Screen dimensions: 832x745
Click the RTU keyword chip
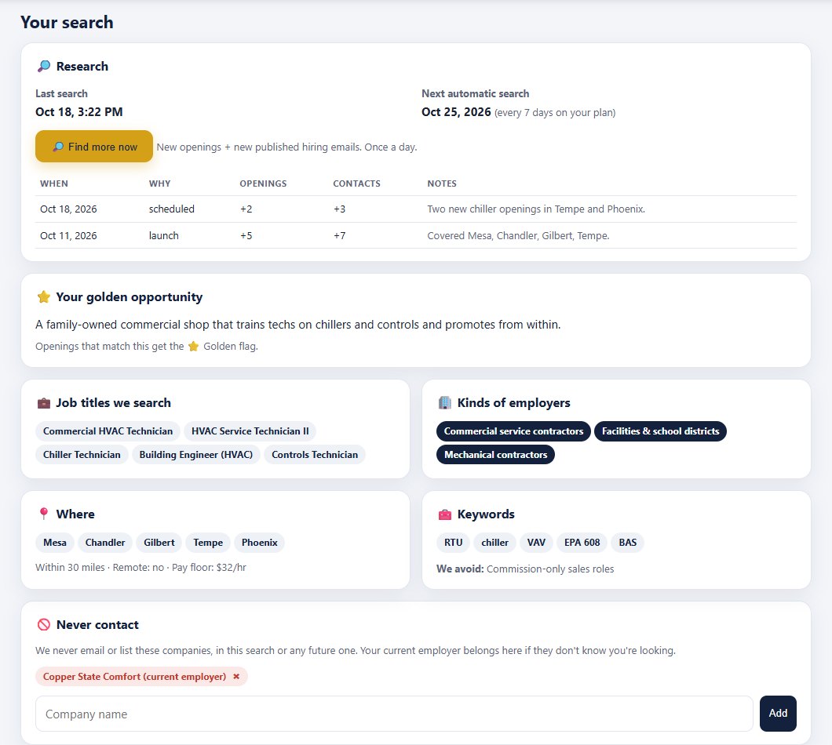point(453,543)
